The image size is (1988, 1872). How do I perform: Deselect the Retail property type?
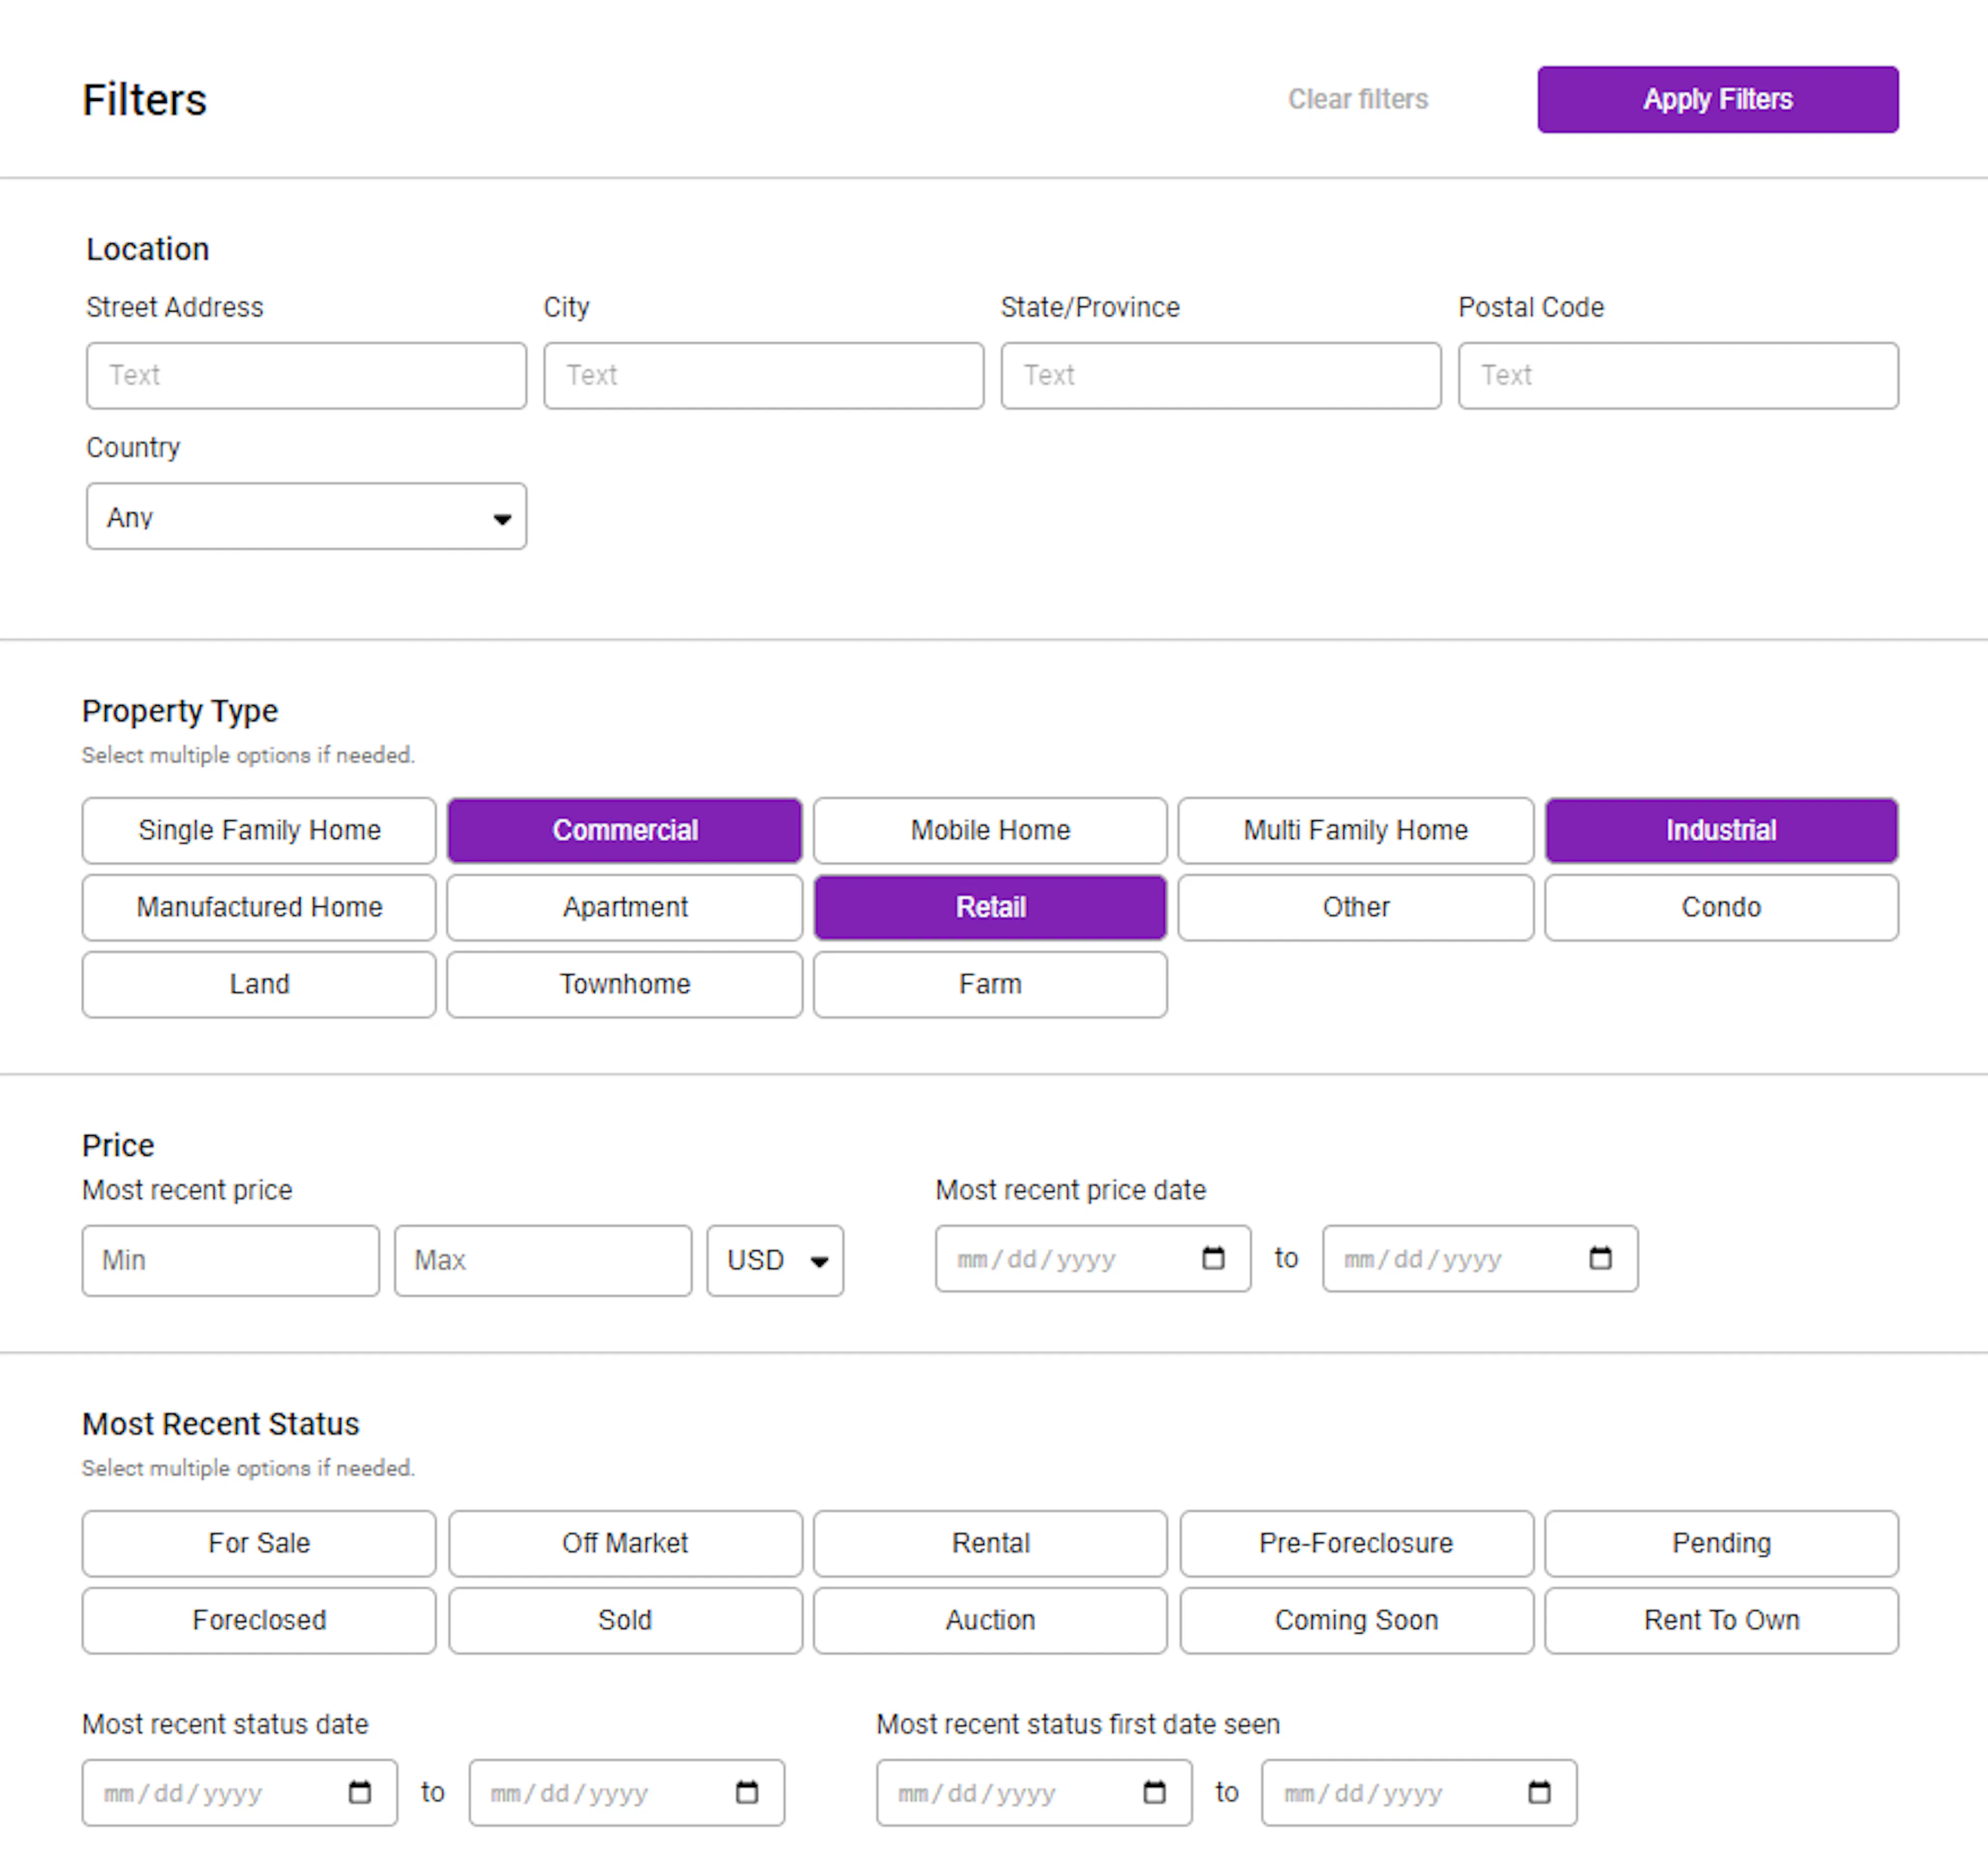tap(989, 907)
